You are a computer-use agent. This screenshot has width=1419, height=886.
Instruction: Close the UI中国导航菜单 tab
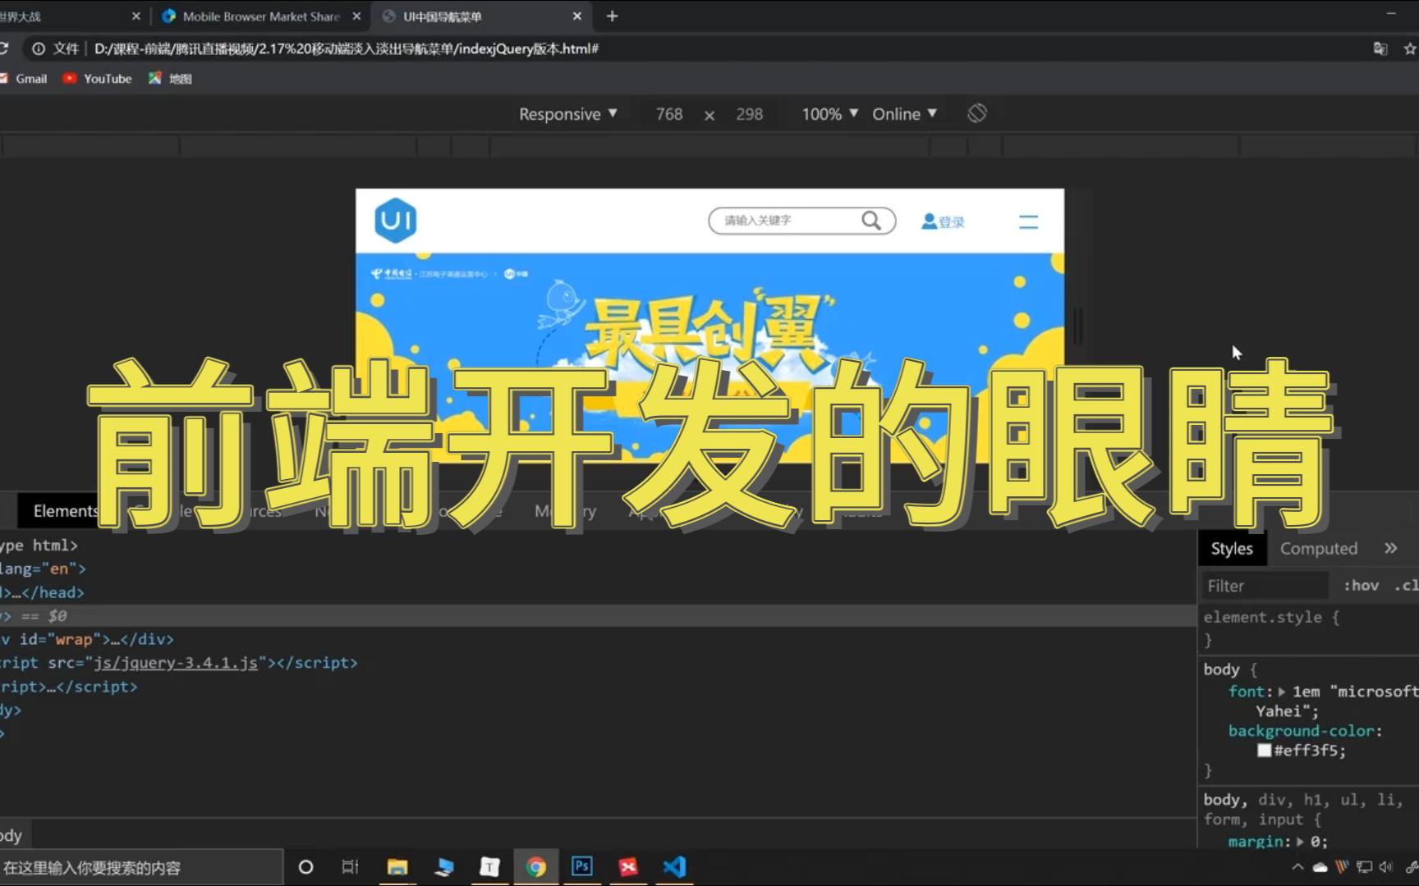(576, 16)
